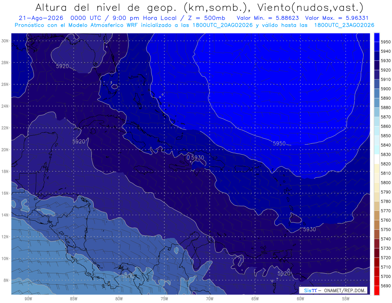Click the 5930 contour label over Hispaniola
Screen dimensions: 392x303
[x=197, y=158]
